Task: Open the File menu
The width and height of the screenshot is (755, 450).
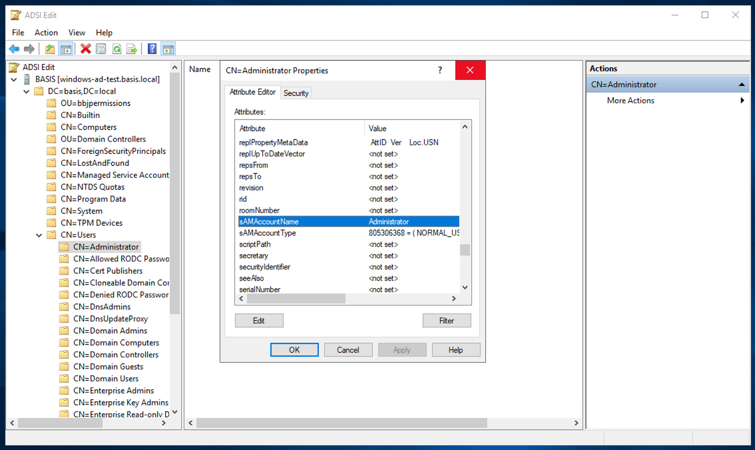Action: [x=18, y=33]
